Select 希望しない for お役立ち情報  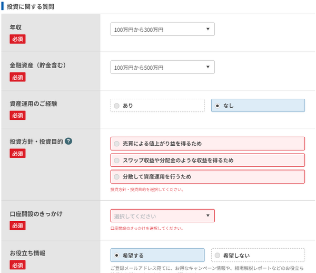pyautogui.click(x=258, y=256)
